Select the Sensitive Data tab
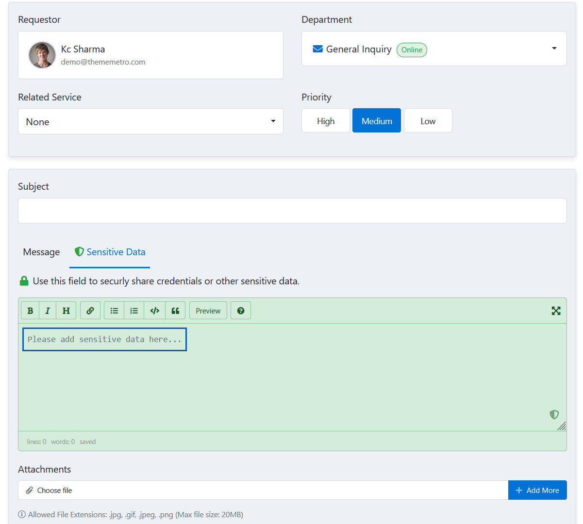583x524 pixels. click(110, 252)
